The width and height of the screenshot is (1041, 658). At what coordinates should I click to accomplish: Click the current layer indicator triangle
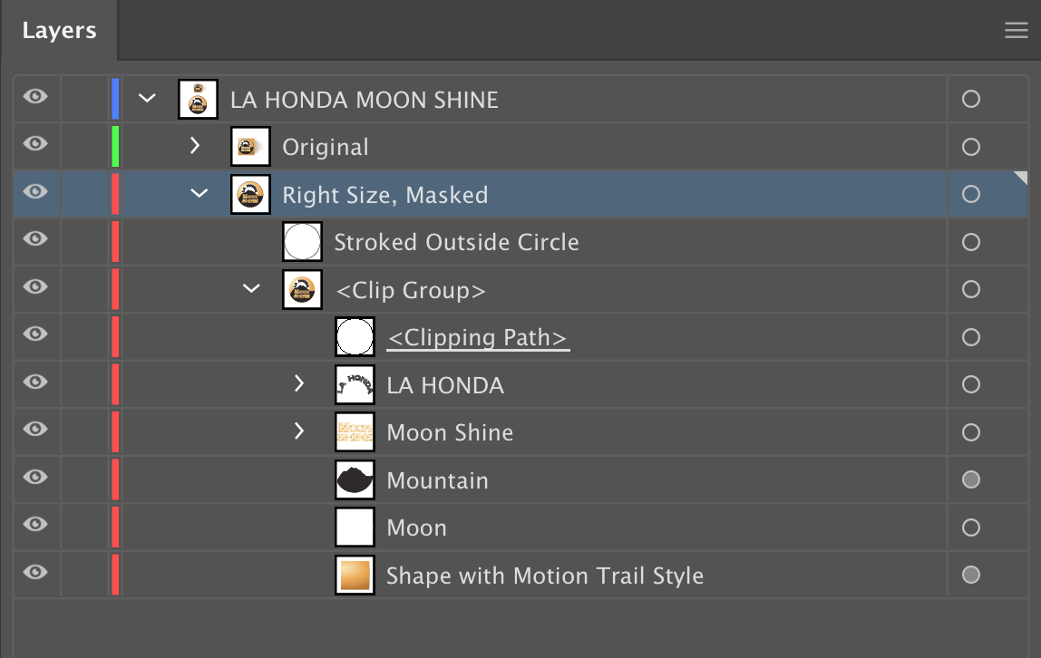pyautogui.click(x=1021, y=177)
